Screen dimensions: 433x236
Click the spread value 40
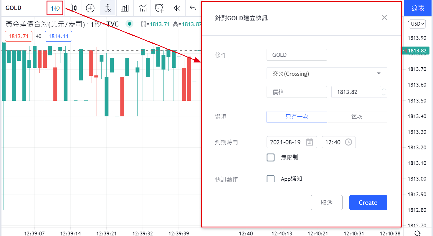point(39,37)
